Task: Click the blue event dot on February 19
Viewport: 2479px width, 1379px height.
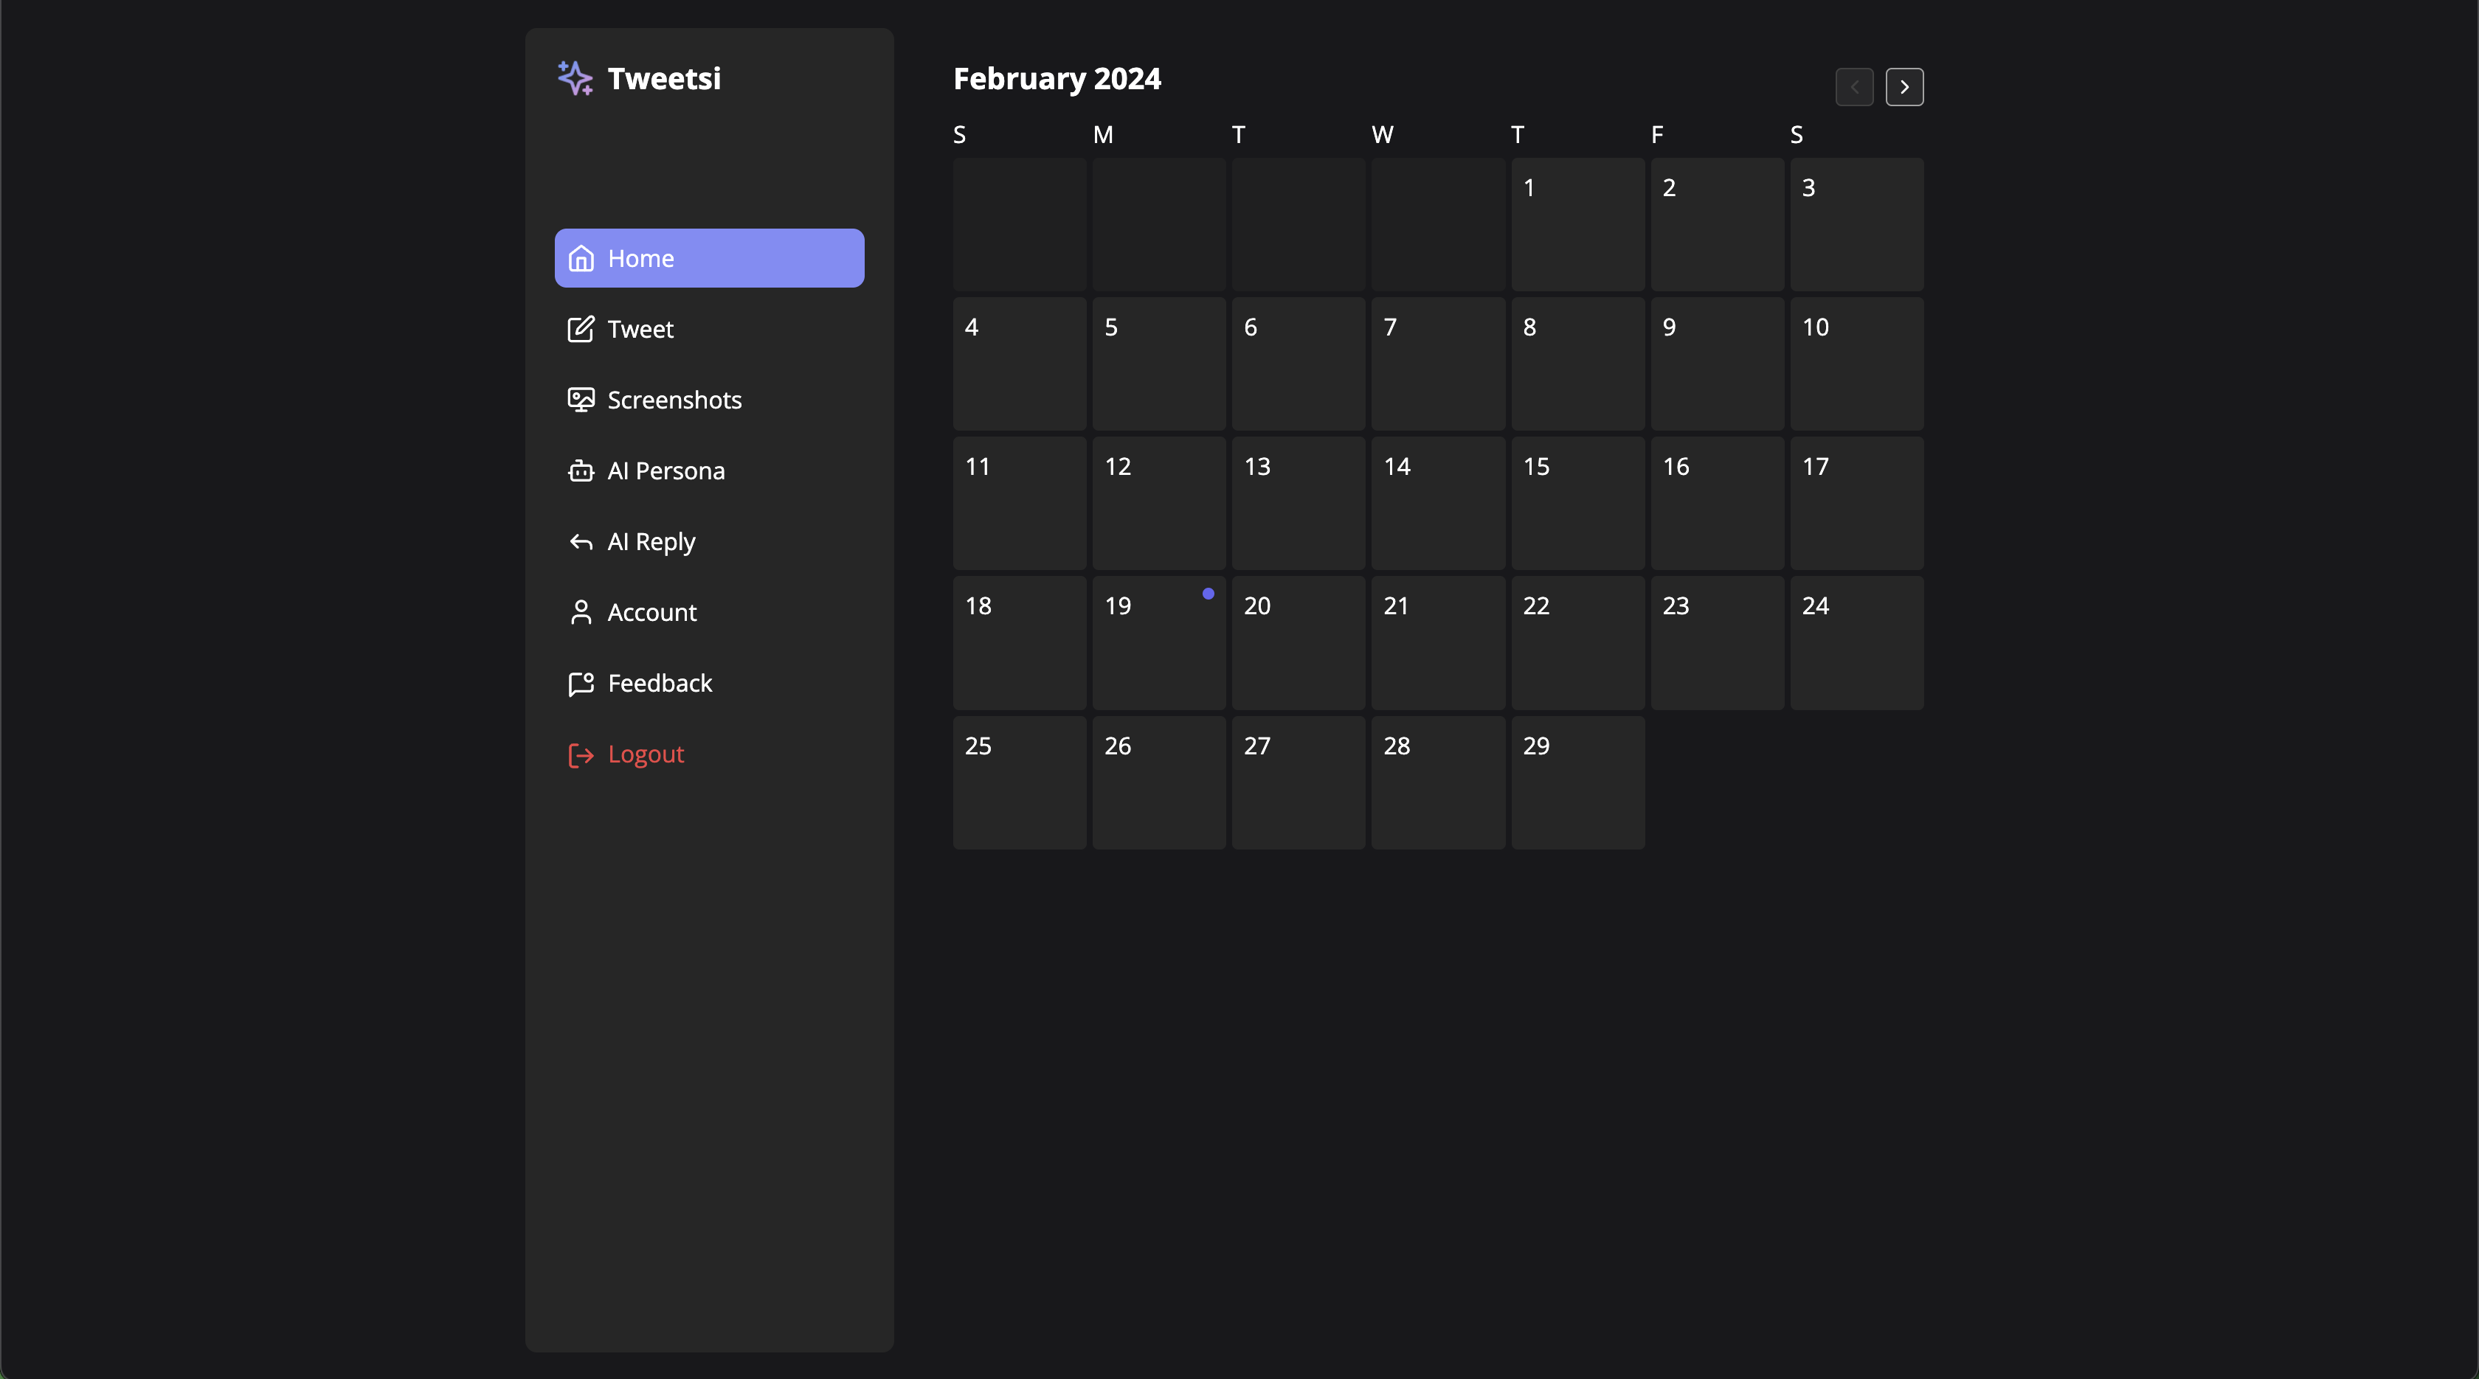Action: 1208,594
